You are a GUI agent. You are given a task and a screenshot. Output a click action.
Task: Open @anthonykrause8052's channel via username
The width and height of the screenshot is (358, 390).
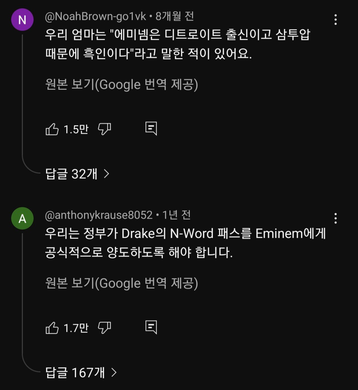tap(99, 215)
